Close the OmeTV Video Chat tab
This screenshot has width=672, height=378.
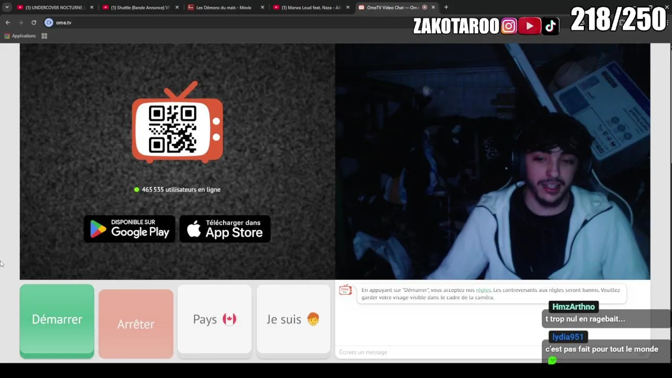point(433,7)
